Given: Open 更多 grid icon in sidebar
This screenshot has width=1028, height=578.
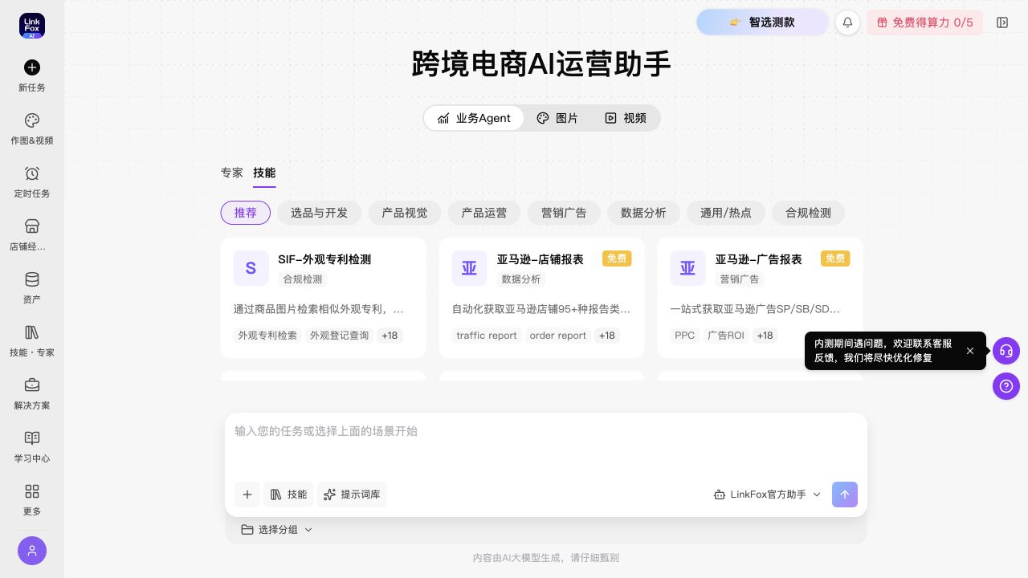Looking at the screenshot, I should click(32, 491).
